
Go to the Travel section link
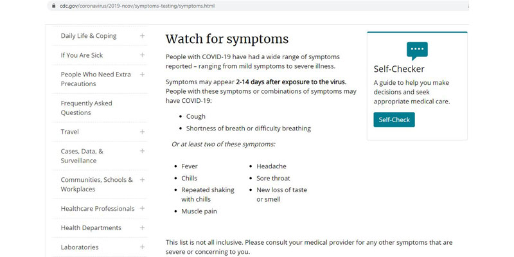pyautogui.click(x=70, y=132)
